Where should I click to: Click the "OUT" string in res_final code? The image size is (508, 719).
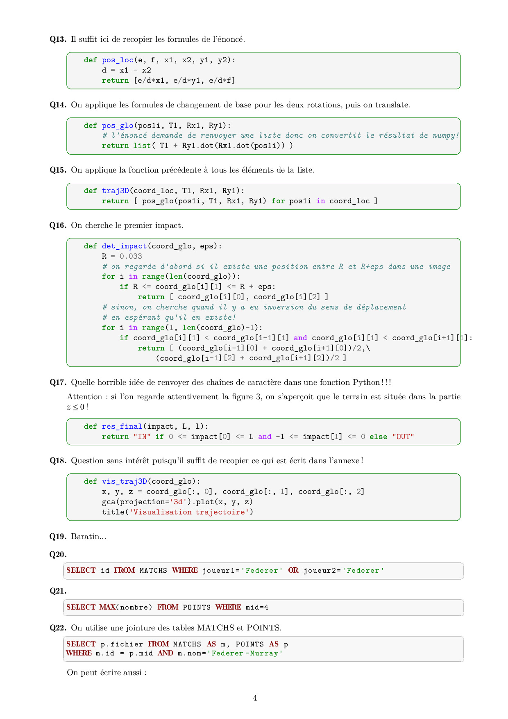[403, 437]
